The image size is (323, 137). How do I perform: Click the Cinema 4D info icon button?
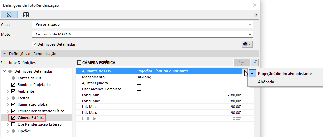coord(247,44)
